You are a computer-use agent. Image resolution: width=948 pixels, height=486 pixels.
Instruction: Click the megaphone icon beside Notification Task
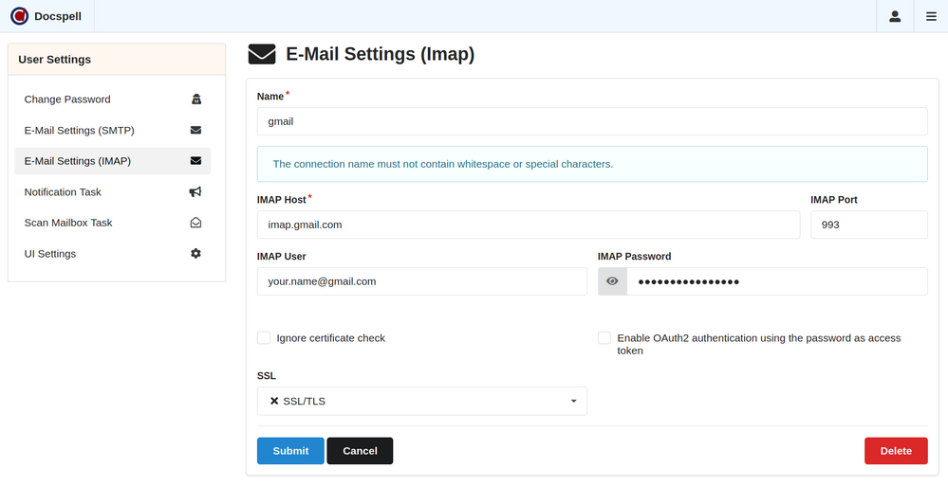point(195,192)
